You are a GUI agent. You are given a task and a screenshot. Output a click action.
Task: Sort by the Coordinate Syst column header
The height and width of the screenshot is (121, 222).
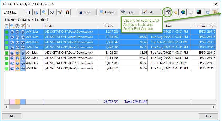tap(203, 26)
